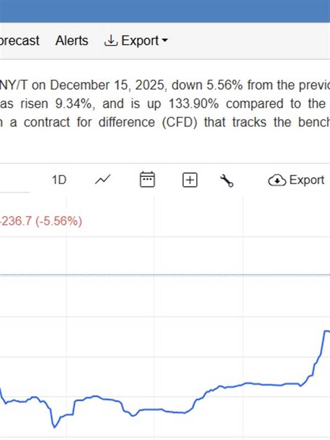Screen dimensions: 330x440
Task: Click the plus-in-square compare icon
Action: coord(189,180)
